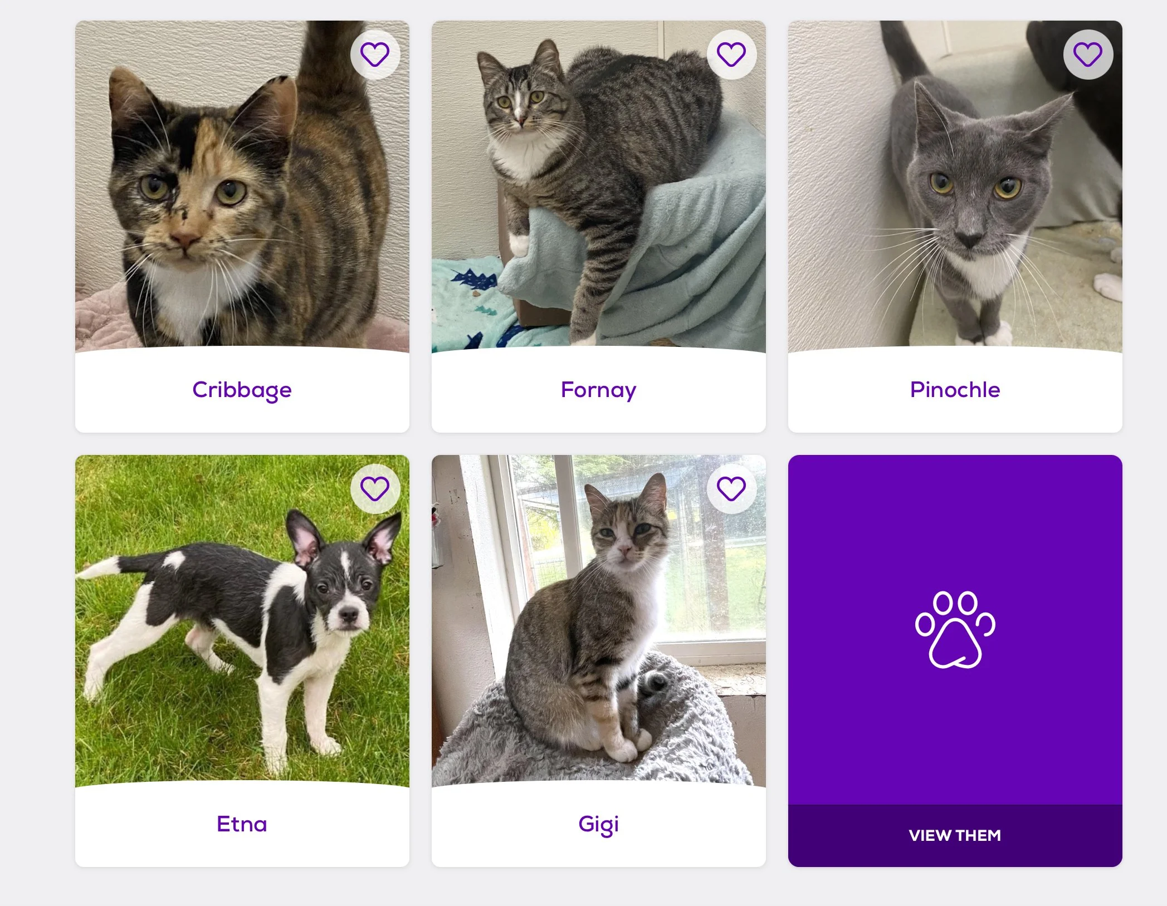Click the white footer of Pinochle's card
Viewport: 1167px width, 906px height.
point(955,391)
